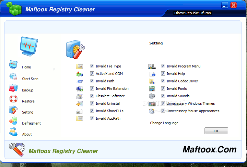Viewport: 247px width, 167px height.
Task: Click the Islamic Republic Of Iran label
Action: [193, 13]
